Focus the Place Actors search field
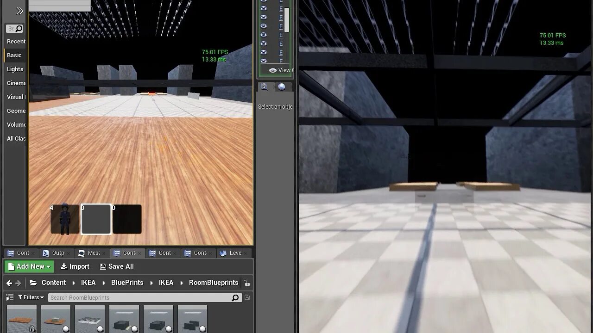The height and width of the screenshot is (333, 593). pos(14,29)
